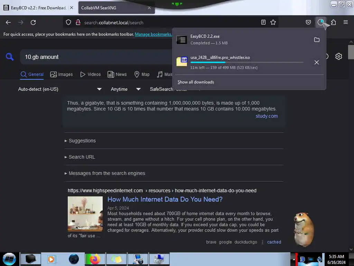Open the black folder taskbar icon
The height and width of the screenshot is (266, 354).
[x=31, y=259]
